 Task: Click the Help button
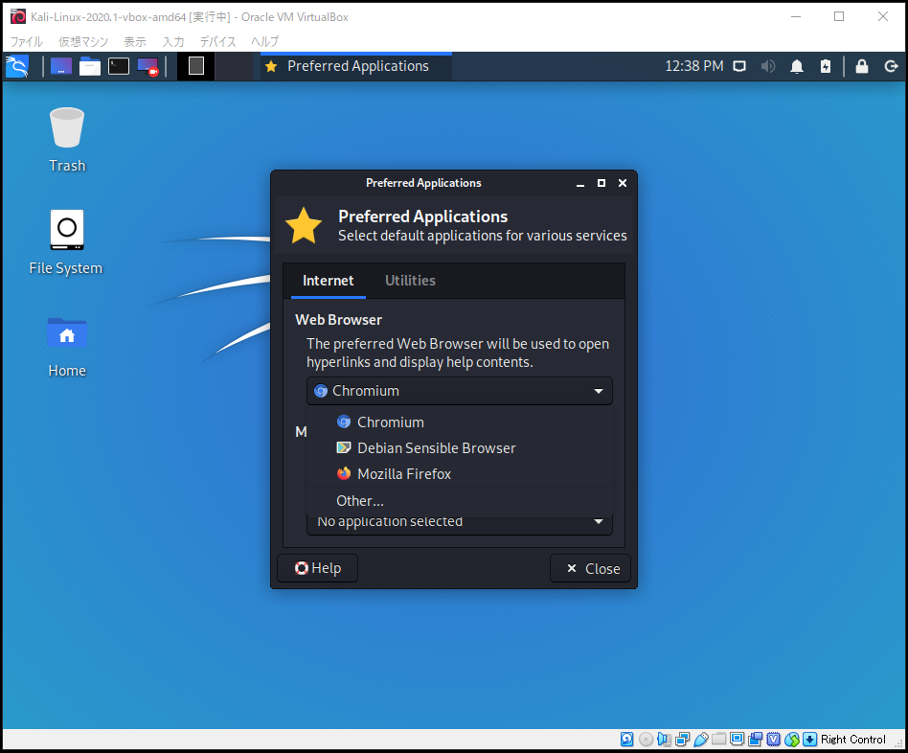point(317,568)
